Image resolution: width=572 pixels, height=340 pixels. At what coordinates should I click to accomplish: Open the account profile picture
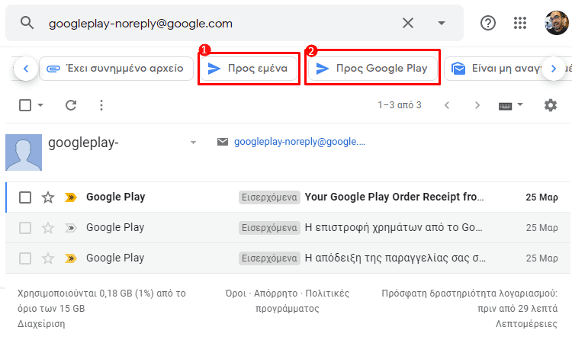tap(556, 23)
